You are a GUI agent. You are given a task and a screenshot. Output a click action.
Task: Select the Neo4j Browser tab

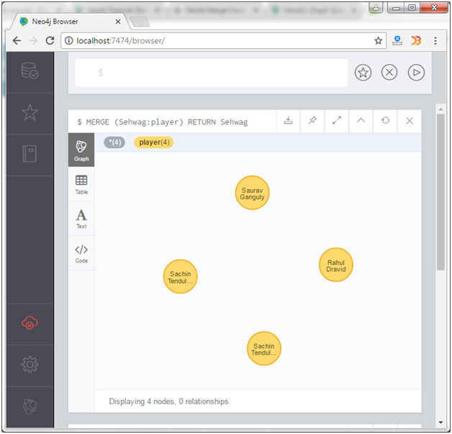(x=69, y=22)
